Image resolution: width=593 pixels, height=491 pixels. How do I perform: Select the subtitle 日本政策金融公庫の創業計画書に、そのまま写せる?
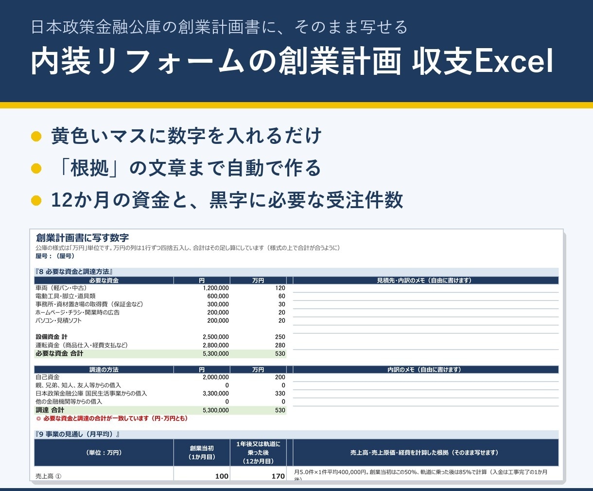[219, 27]
